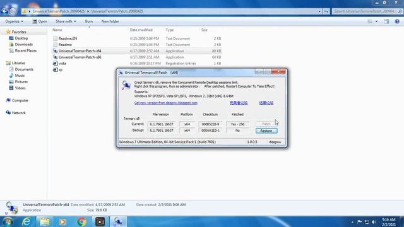Toggle the preview pane icon
Viewport: 404px width, 227px height.
pyautogui.click(x=386, y=21)
